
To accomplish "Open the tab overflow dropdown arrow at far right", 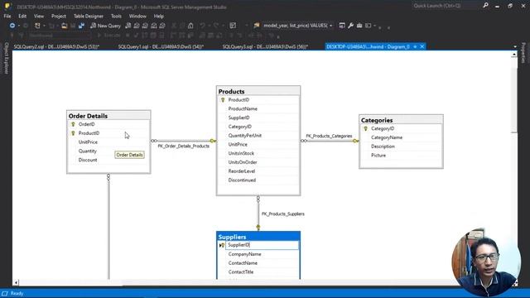I will pos(515,46).
